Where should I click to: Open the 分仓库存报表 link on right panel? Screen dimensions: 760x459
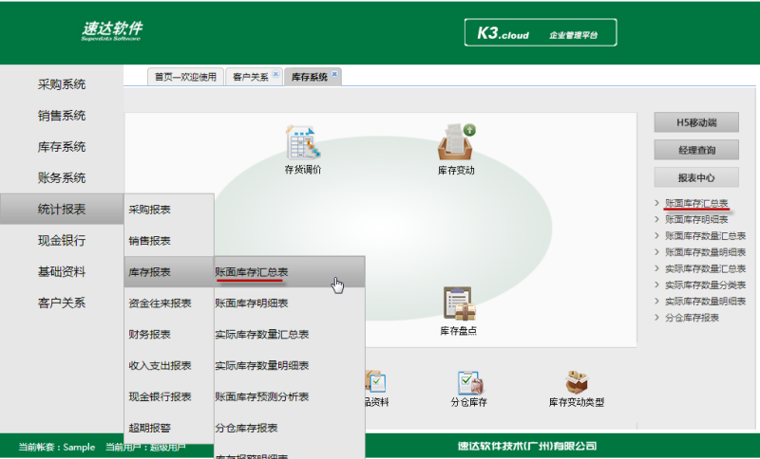coord(692,317)
